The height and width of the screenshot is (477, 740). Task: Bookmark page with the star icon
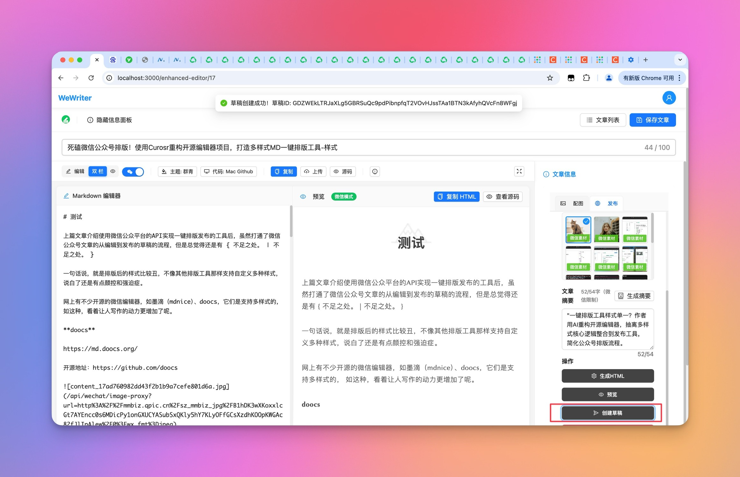[x=550, y=78]
